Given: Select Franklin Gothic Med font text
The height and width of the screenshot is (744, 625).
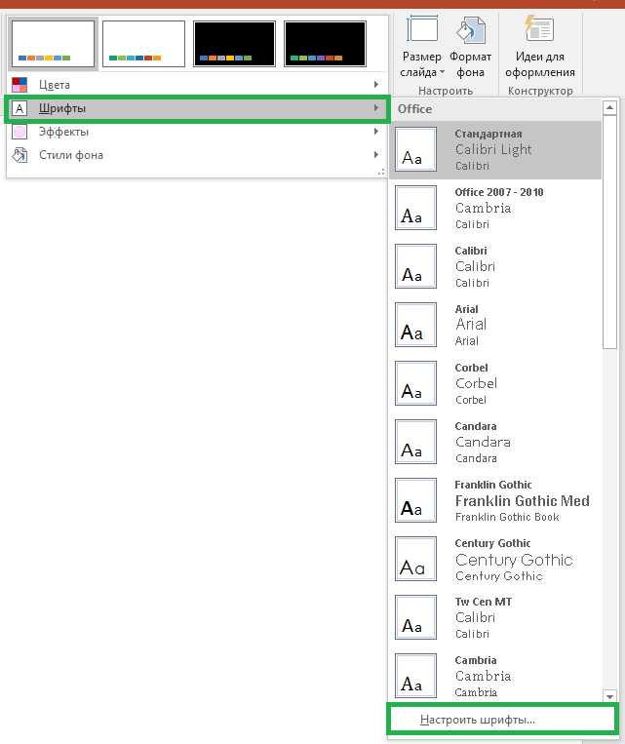Looking at the screenshot, I should click(522, 501).
